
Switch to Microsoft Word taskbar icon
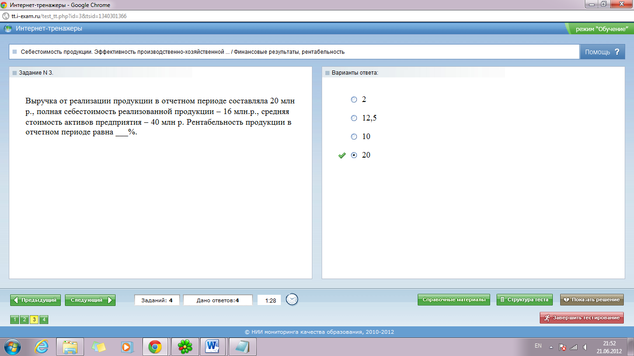pyautogui.click(x=213, y=346)
